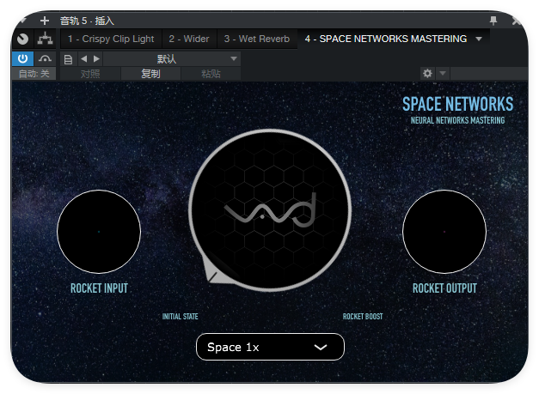Switch to 1 - Crispy Clip Light tab
The height and width of the screenshot is (394, 539).
point(111,39)
